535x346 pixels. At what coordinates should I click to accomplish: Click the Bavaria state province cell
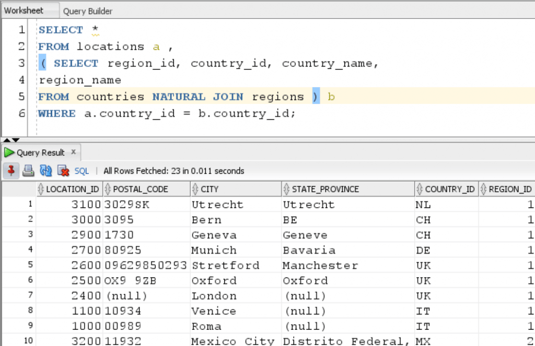pyautogui.click(x=348, y=250)
